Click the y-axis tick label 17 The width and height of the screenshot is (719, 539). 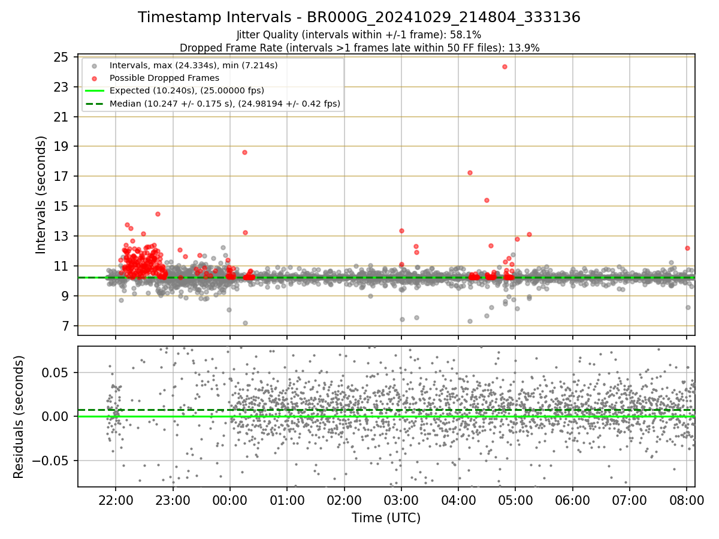coord(60,177)
